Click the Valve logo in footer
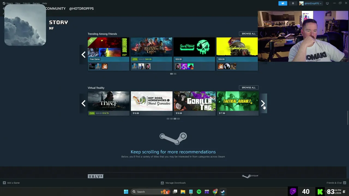The height and width of the screenshot is (196, 349). [x=96, y=176]
